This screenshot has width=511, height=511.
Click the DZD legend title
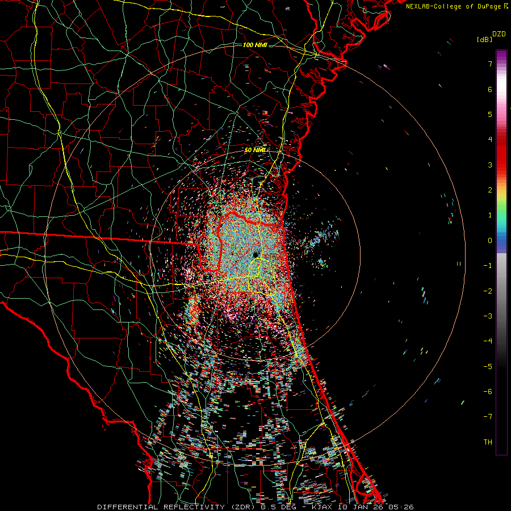[499, 34]
